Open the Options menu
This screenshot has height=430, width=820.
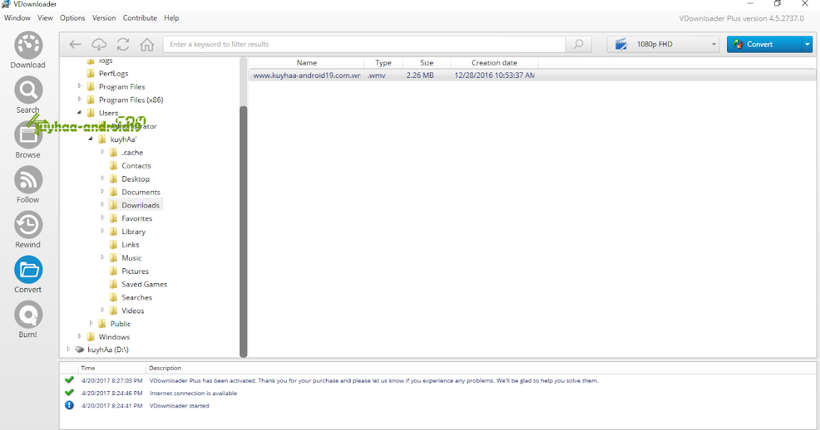point(72,18)
